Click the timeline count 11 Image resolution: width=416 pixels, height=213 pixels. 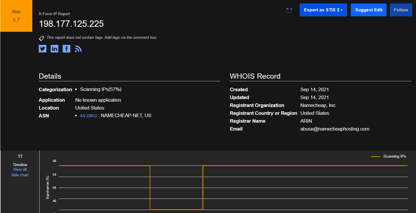(20, 156)
